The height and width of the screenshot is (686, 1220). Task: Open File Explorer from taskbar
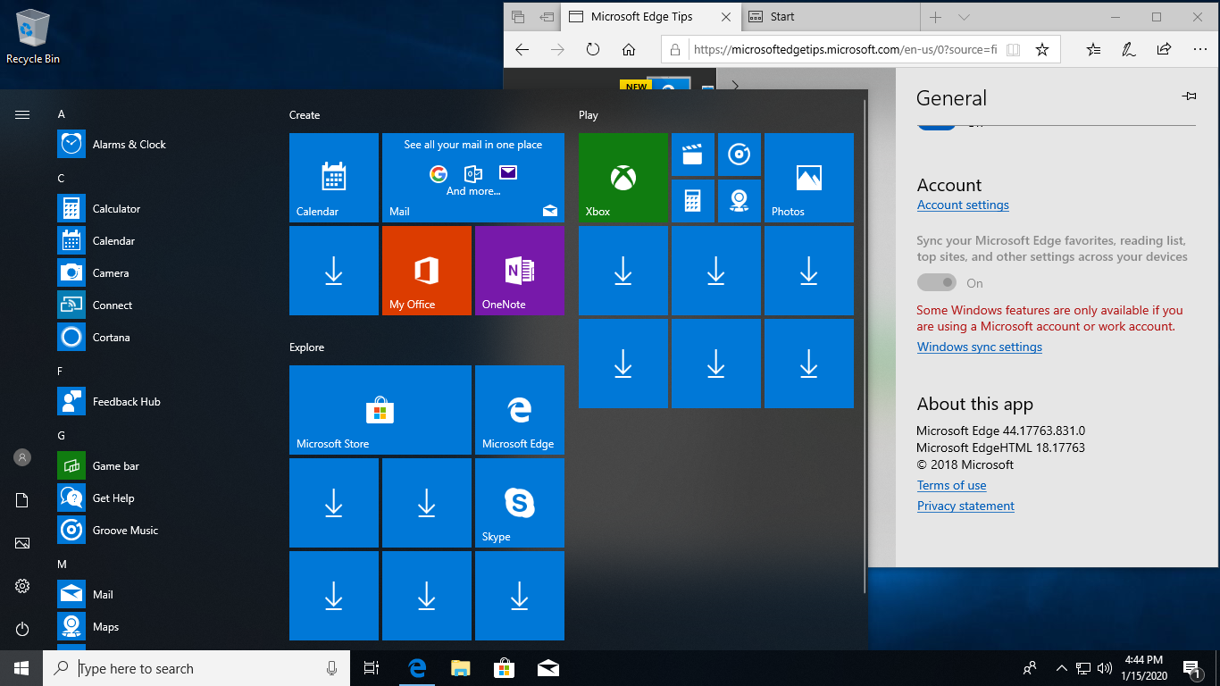coord(460,668)
